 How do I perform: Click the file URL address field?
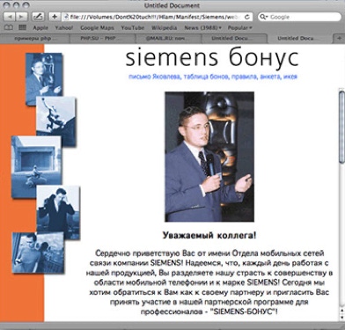157,17
